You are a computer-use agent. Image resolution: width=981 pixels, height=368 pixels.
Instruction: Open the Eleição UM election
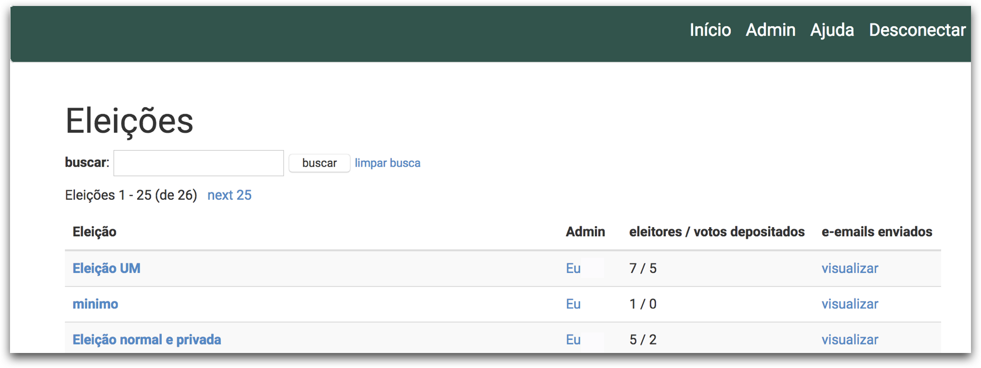(x=107, y=268)
